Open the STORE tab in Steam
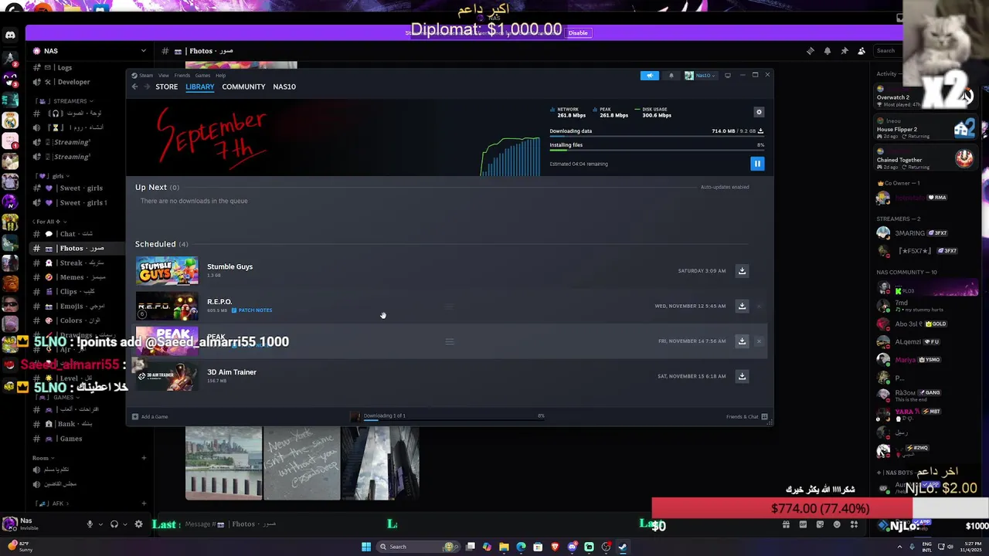This screenshot has width=989, height=556. (x=166, y=86)
